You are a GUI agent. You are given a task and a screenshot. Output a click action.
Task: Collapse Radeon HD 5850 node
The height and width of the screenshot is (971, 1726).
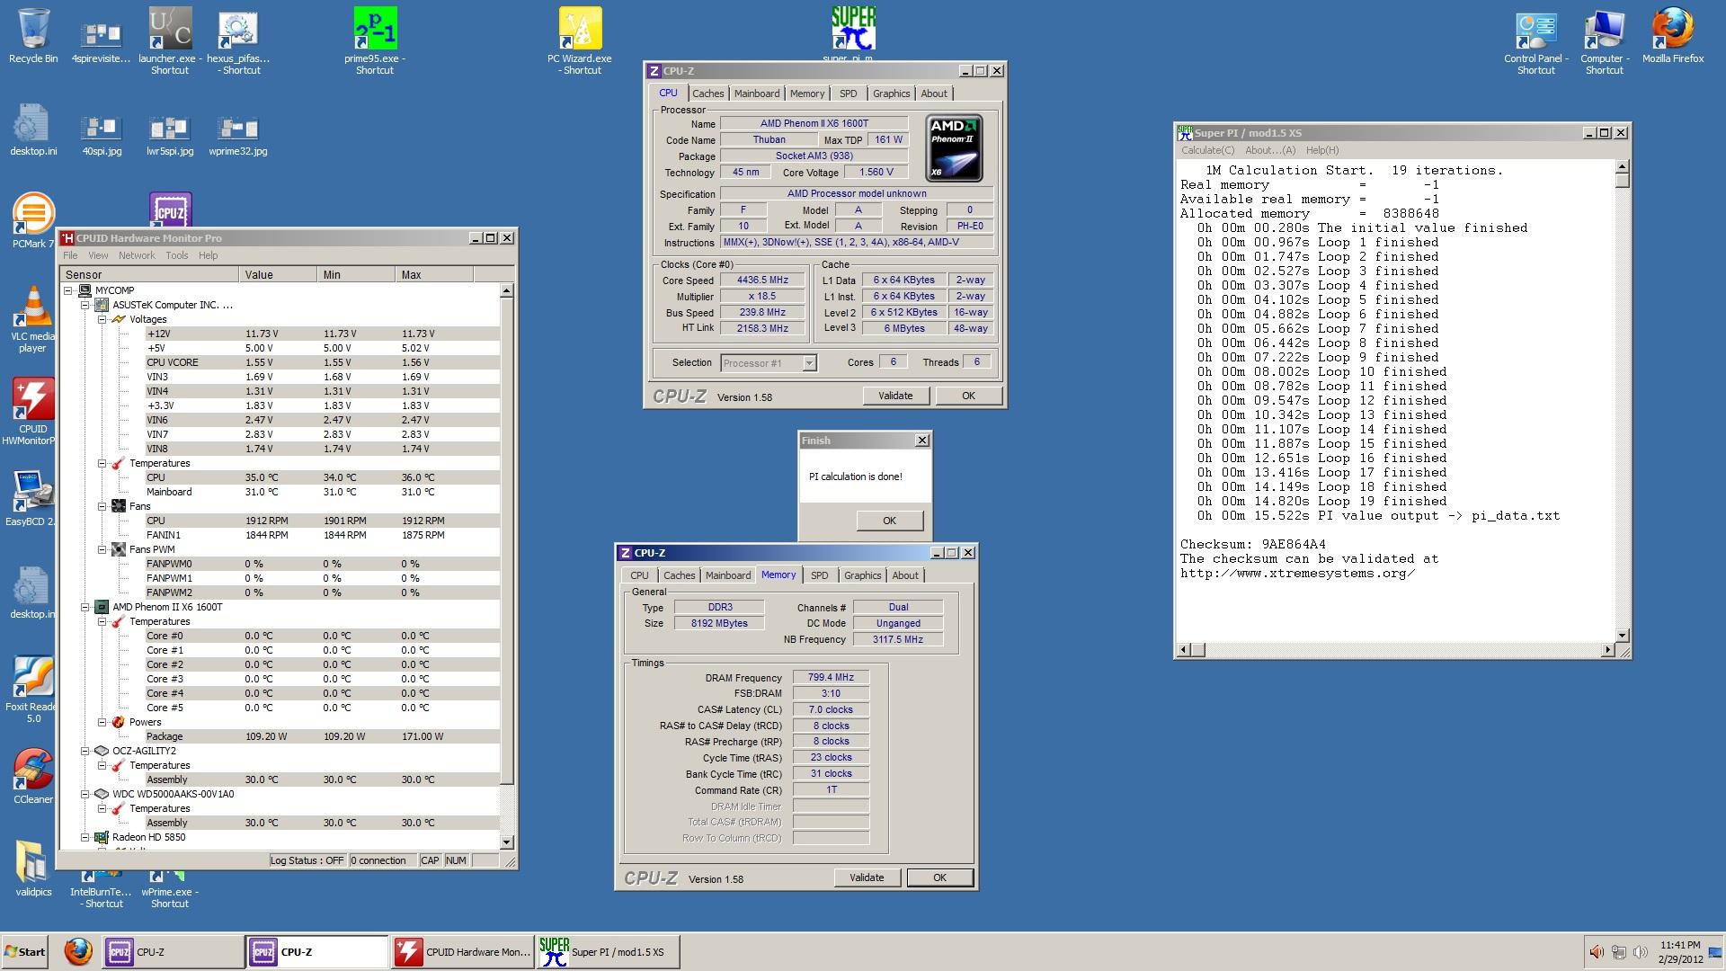coord(85,837)
